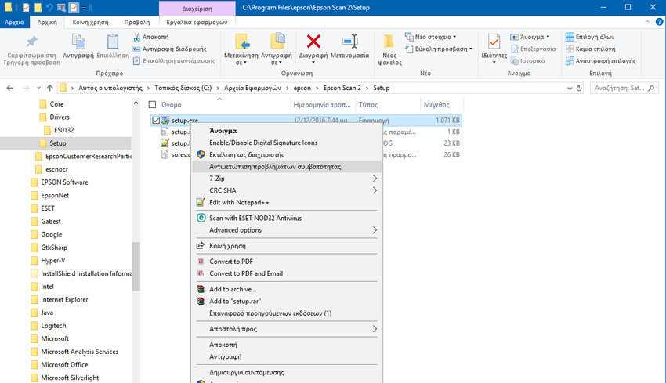Click Select none (Καμία επιλογή) icon
Screen dimensions: 666x383
click(570, 49)
